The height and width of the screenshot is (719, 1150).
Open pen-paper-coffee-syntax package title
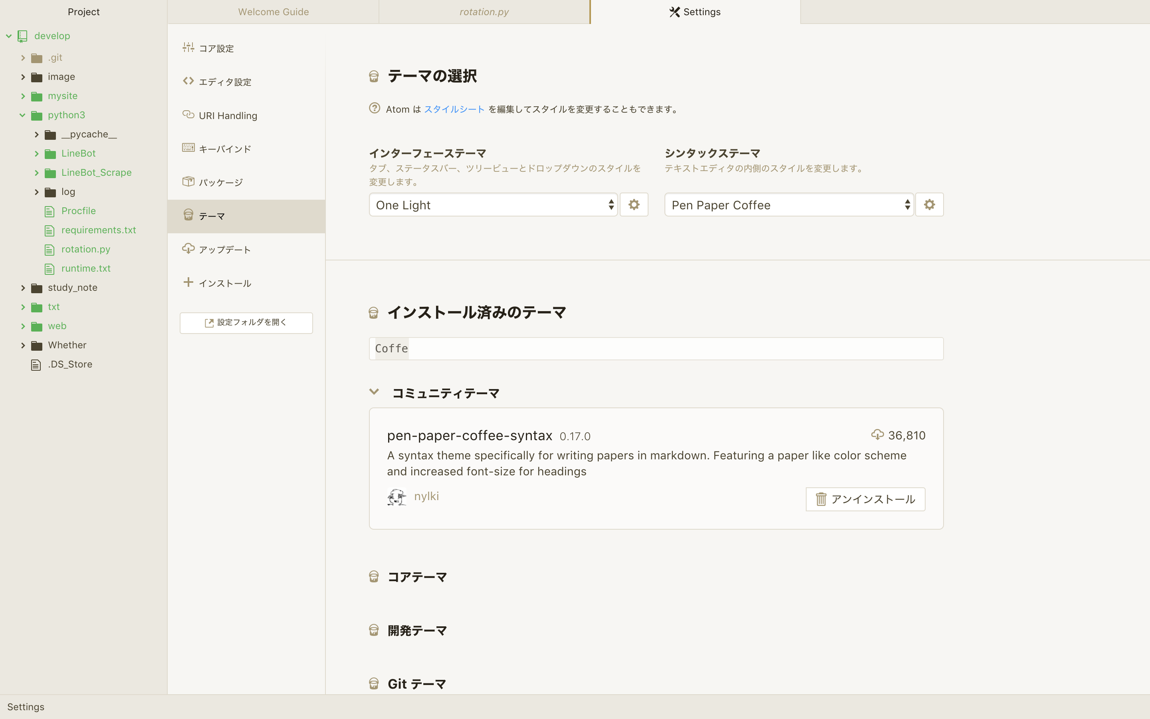[x=470, y=435]
